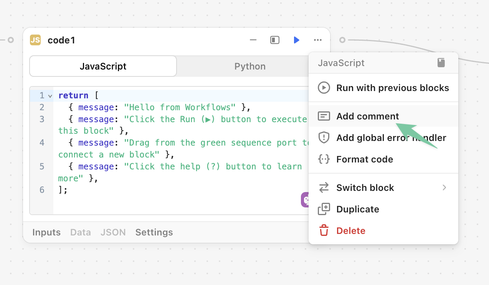Fold the code at line 1 arrow
The height and width of the screenshot is (285, 489).
coord(50,96)
